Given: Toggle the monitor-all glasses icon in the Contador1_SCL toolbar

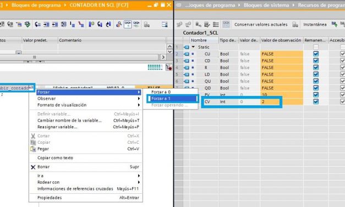Looking at the screenshot, I should (x=226, y=24).
